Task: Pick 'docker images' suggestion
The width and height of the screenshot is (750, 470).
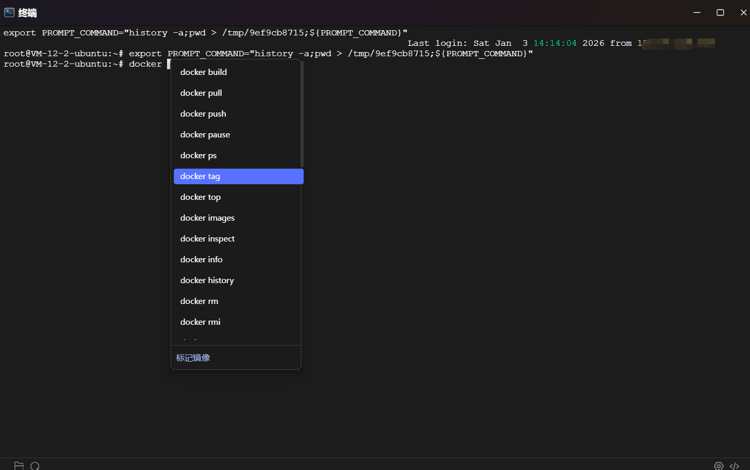Action: 237,218
